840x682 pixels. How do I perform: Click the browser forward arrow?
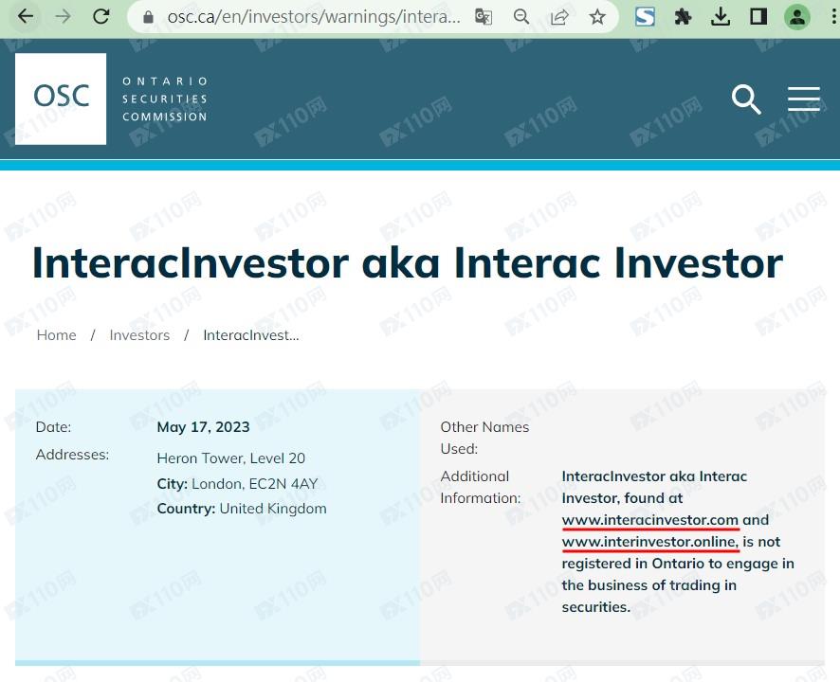click(x=63, y=16)
